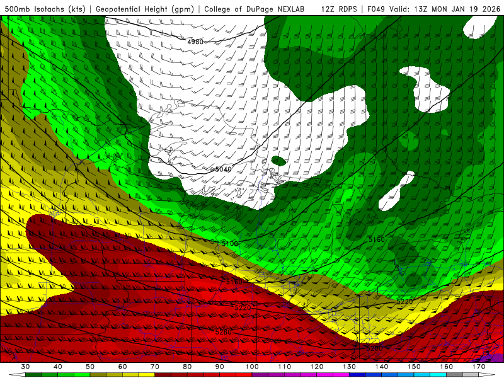504x378 pixels.
Task: Click the '12Z RDPS' model run text
Action: (x=339, y=9)
